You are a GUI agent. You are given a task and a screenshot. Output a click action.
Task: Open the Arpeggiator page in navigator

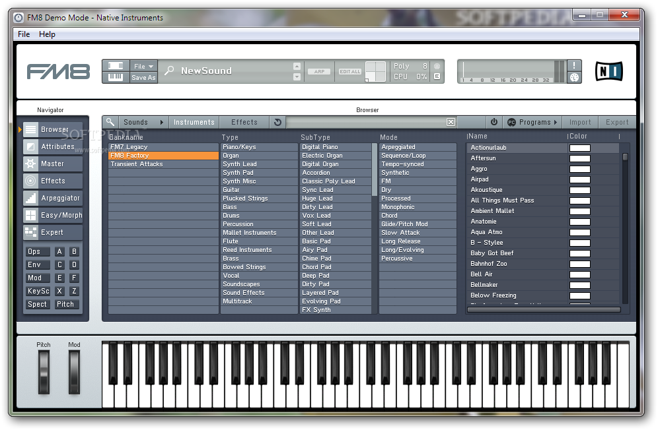tap(53, 199)
